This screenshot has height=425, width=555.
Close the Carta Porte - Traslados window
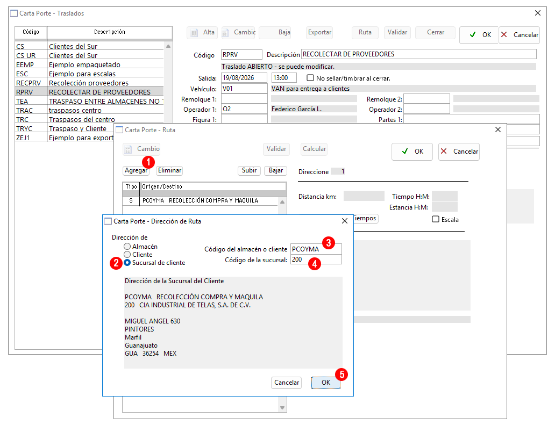(538, 13)
